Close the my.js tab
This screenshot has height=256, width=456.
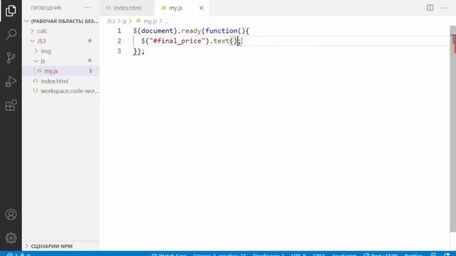click(201, 8)
